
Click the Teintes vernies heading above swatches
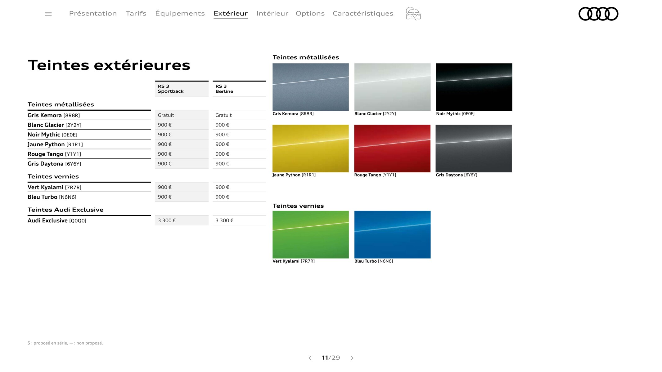tap(298, 206)
